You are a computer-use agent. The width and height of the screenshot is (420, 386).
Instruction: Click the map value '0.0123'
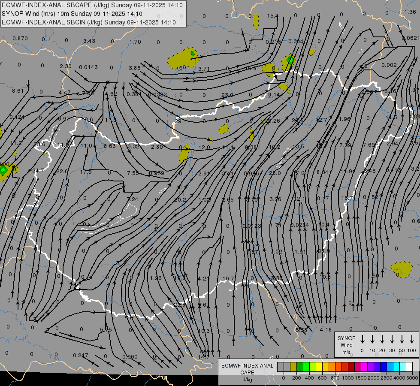pos(251,226)
